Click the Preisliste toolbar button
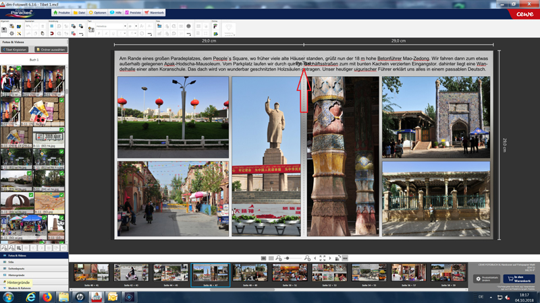Image resolution: width=540 pixels, height=303 pixels. 133,13
